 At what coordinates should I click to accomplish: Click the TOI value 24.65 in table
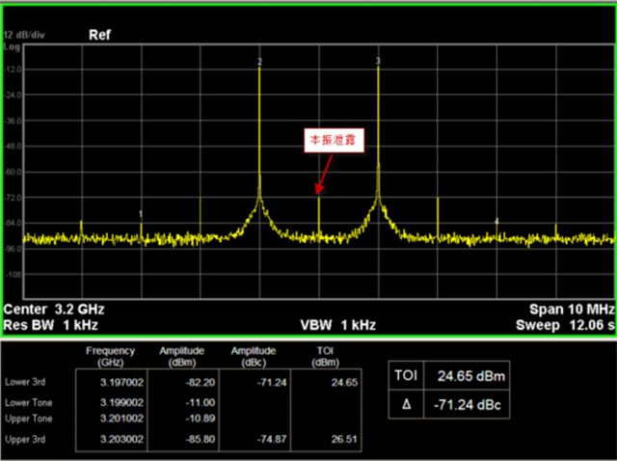click(x=344, y=382)
